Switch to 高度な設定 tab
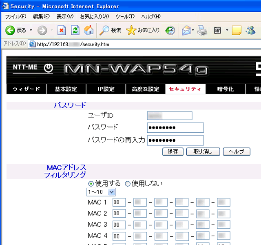261x245 pixels. coord(145,89)
